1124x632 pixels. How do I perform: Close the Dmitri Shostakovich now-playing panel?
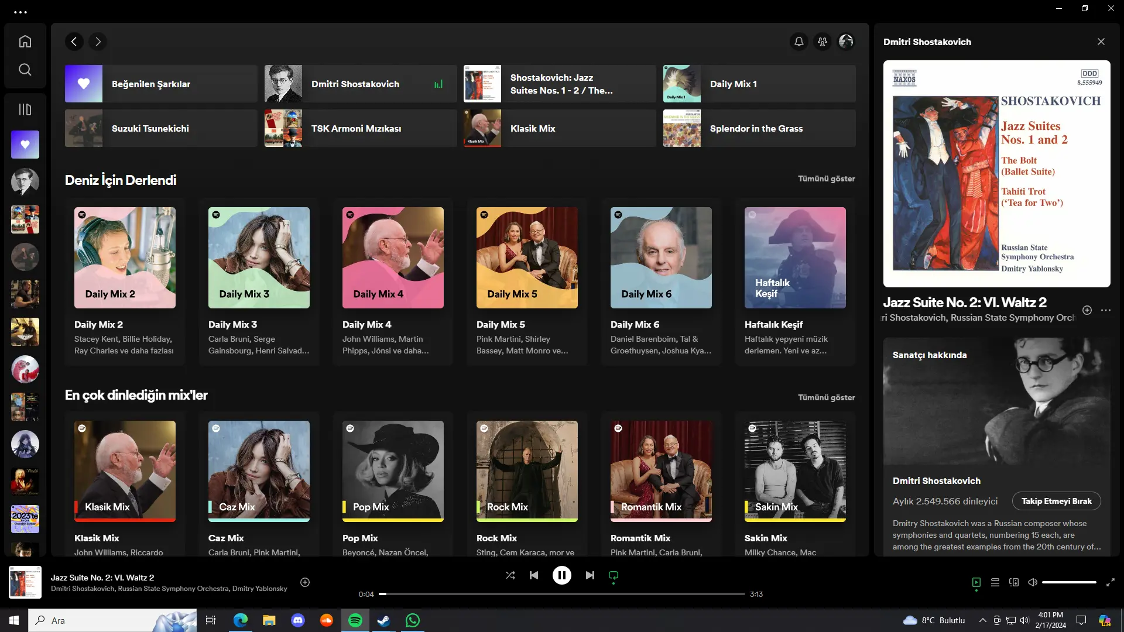tap(1101, 42)
